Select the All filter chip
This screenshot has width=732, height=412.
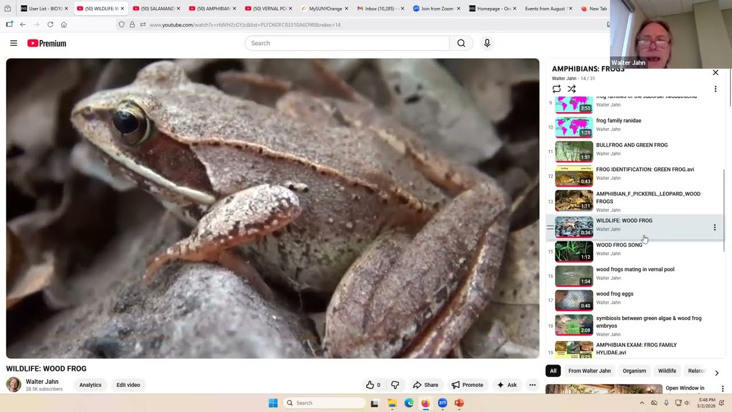coord(553,371)
